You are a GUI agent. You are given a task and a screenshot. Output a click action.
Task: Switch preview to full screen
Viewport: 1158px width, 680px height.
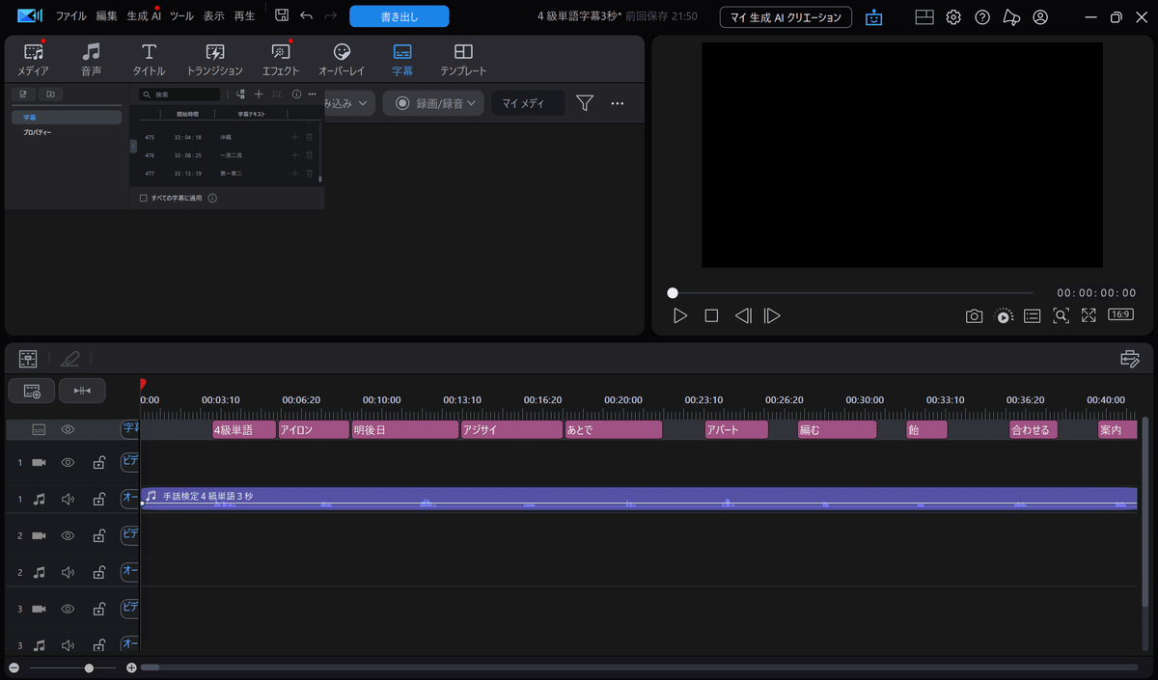[1089, 315]
